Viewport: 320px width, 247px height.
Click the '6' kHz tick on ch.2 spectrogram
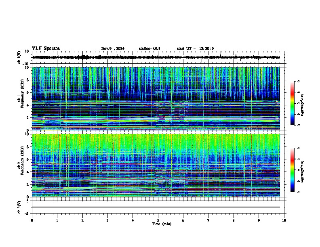(x=28, y=159)
